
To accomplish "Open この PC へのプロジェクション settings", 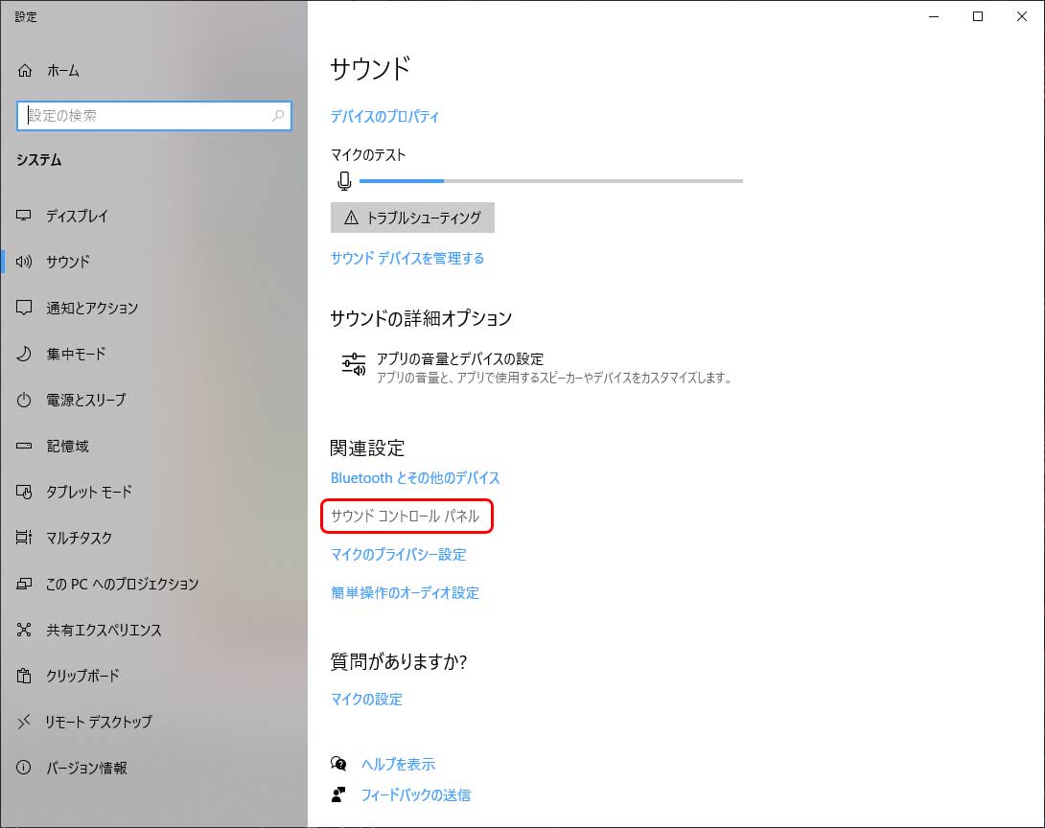I will (123, 585).
